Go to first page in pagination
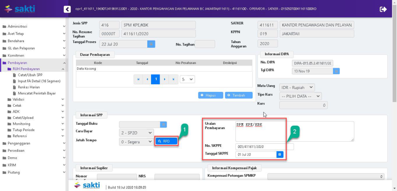Image resolution: width=397 pixels, height=191 pixels. click(138, 79)
